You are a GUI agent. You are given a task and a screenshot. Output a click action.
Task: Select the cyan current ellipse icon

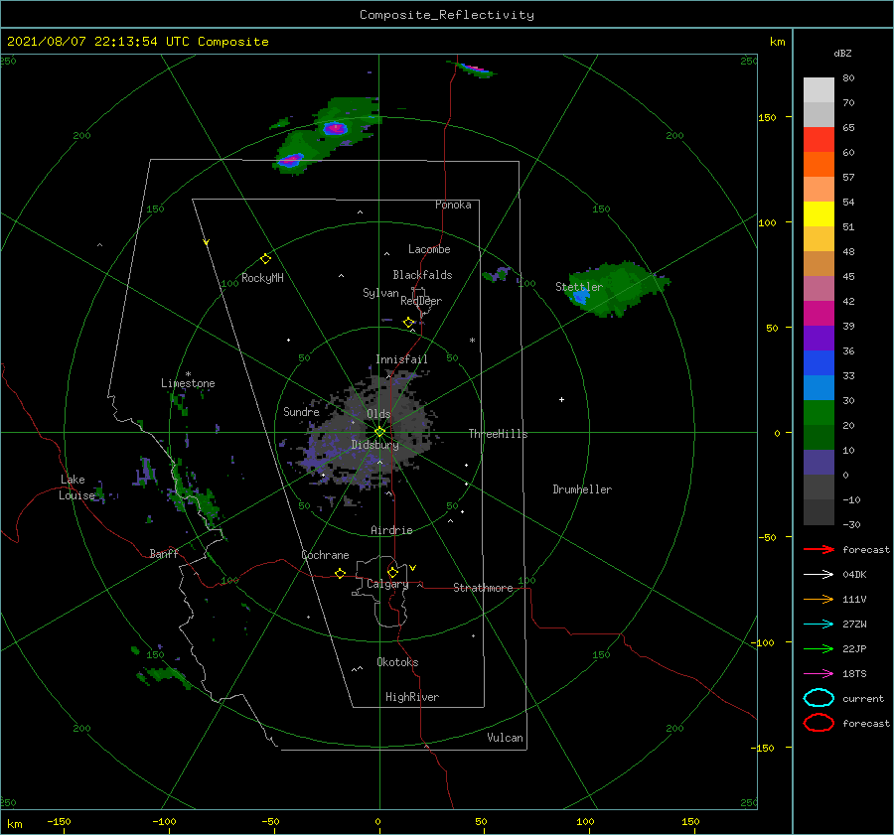tap(819, 698)
